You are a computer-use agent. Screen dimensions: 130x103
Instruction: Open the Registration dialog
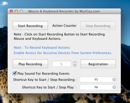(x=98, y=64)
